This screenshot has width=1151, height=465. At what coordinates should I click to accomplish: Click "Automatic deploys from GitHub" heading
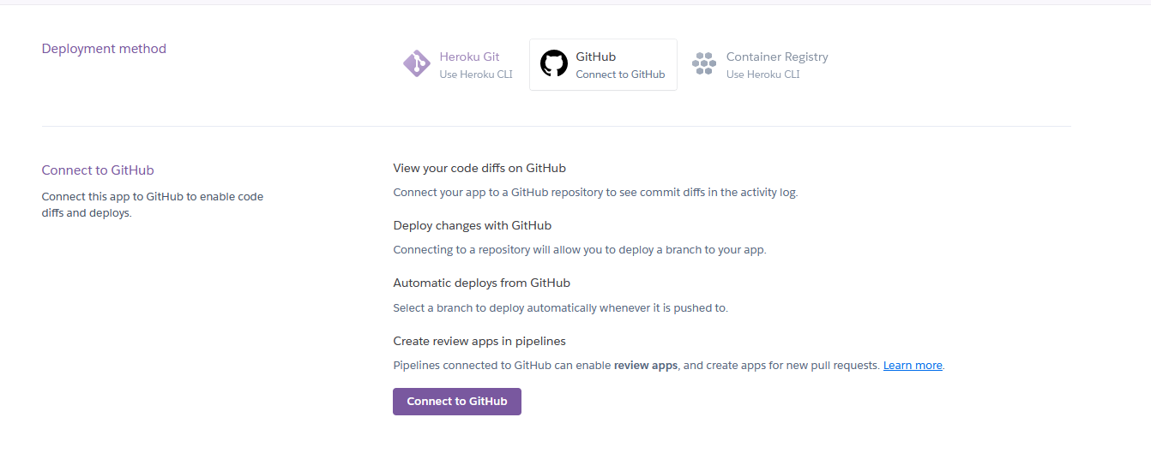click(x=481, y=283)
